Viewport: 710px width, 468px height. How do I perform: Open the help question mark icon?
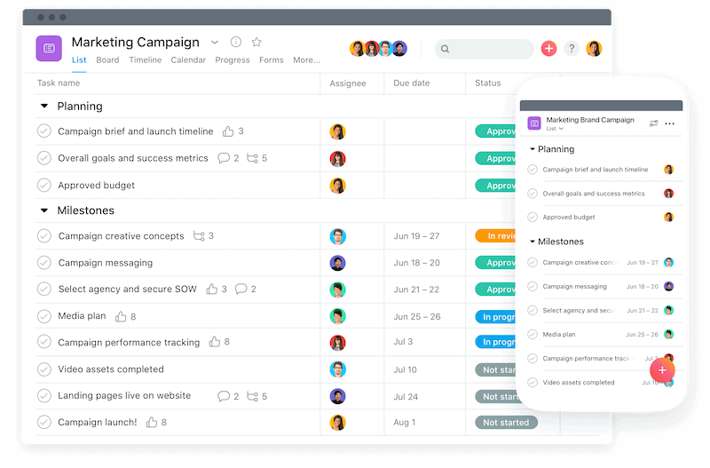572,49
